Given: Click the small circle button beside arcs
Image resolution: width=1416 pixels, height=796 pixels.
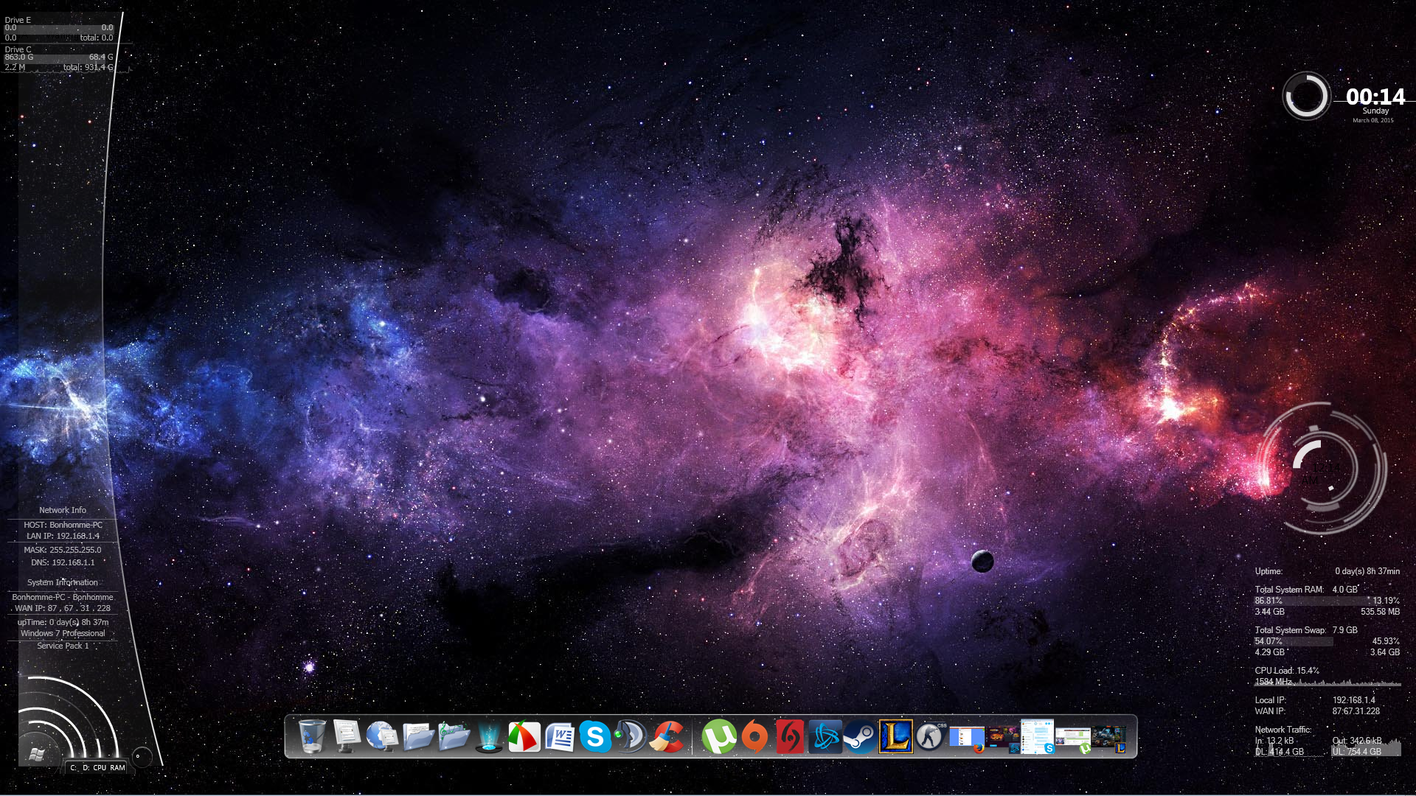Looking at the screenshot, I should tap(141, 756).
